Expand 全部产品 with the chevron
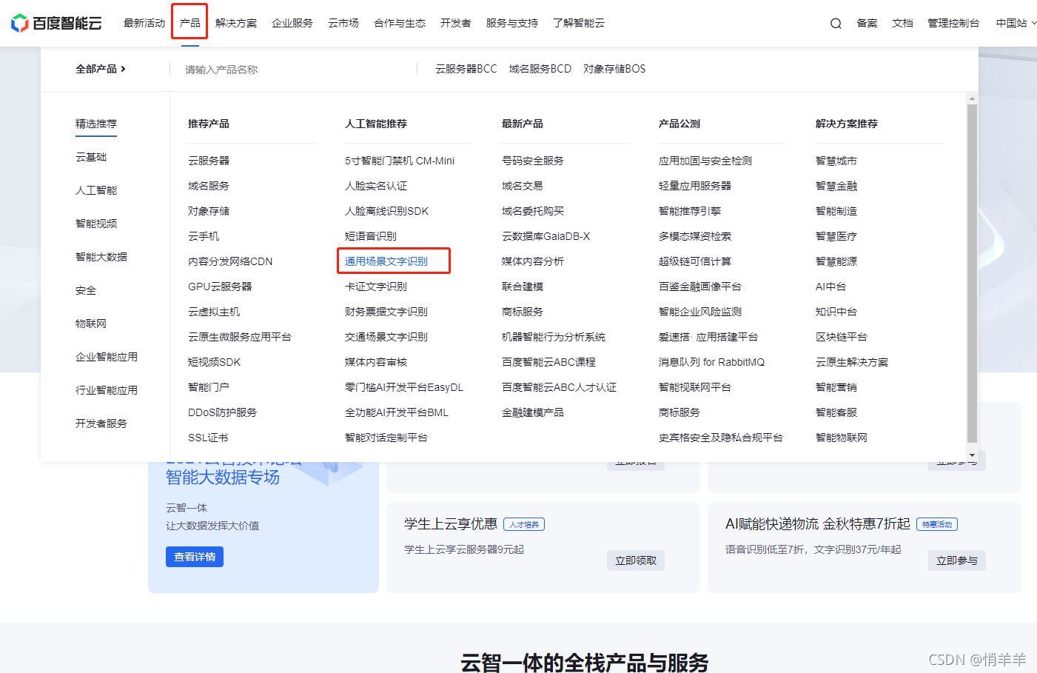 click(x=101, y=69)
